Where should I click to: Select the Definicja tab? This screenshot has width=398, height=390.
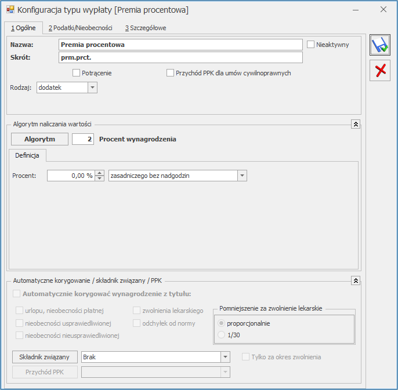pyautogui.click(x=27, y=155)
